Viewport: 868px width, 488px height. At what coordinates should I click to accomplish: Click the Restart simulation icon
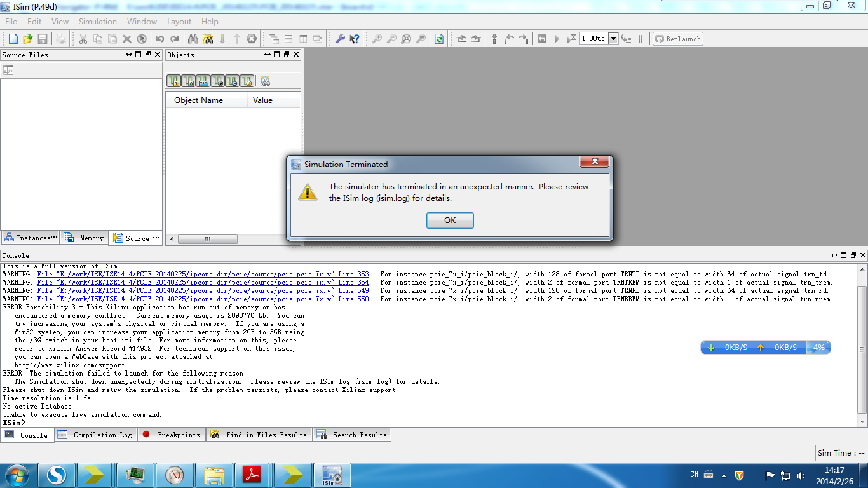tap(542, 39)
